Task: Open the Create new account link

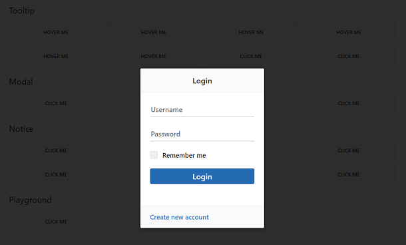Action: point(180,217)
